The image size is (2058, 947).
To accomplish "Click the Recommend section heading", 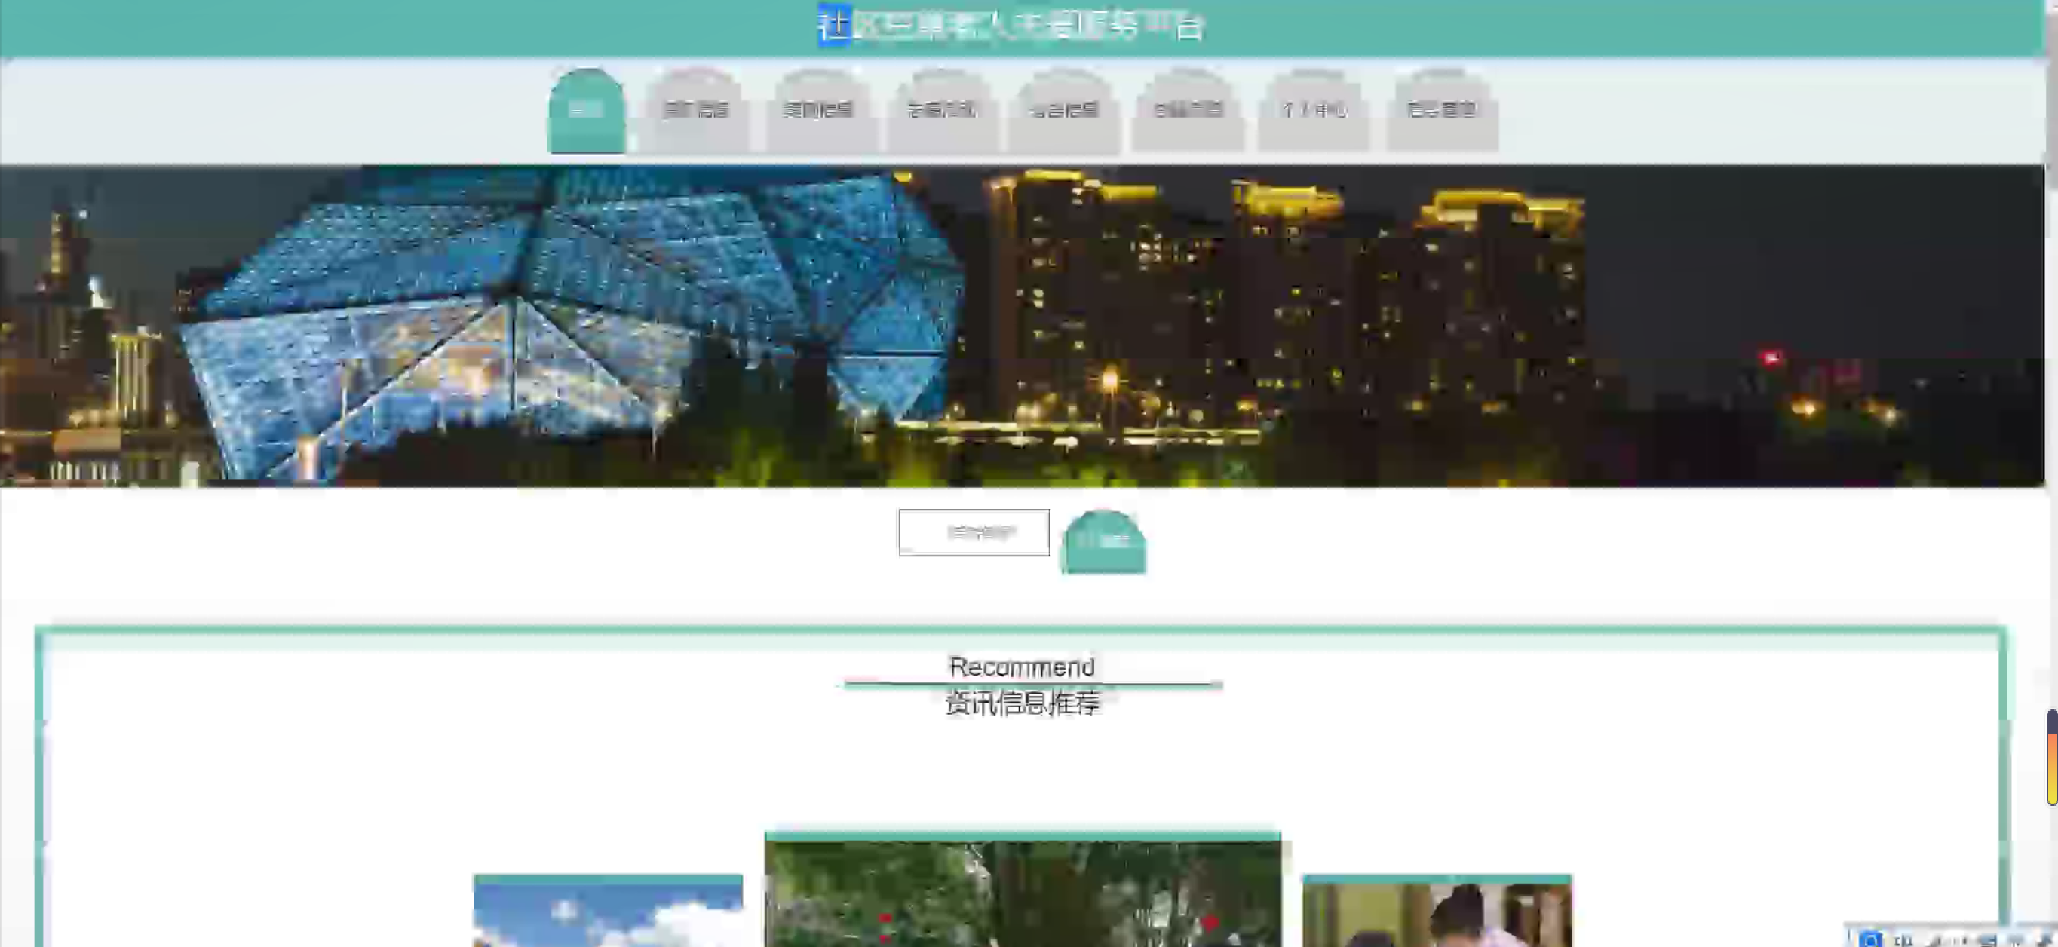I will (x=1022, y=667).
